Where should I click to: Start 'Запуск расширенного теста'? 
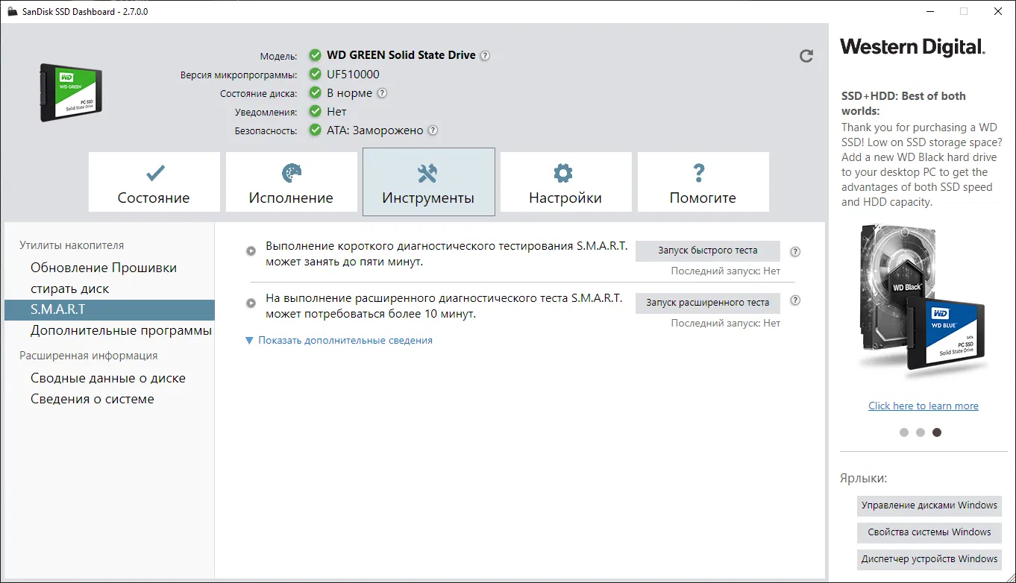coord(707,303)
